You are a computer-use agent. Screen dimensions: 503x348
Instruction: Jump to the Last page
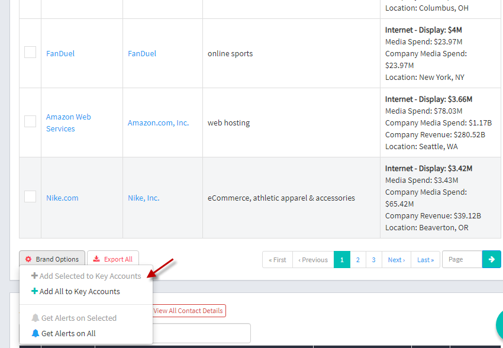coord(425,260)
